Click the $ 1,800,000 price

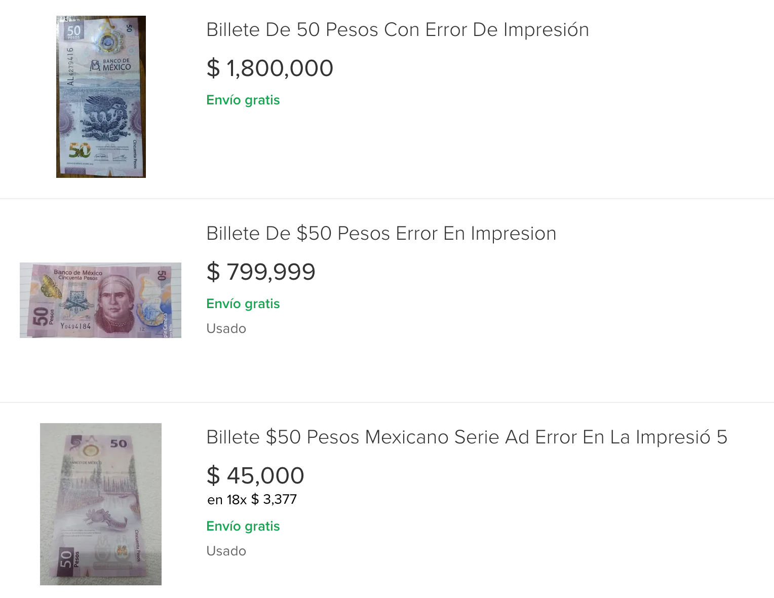coord(269,68)
